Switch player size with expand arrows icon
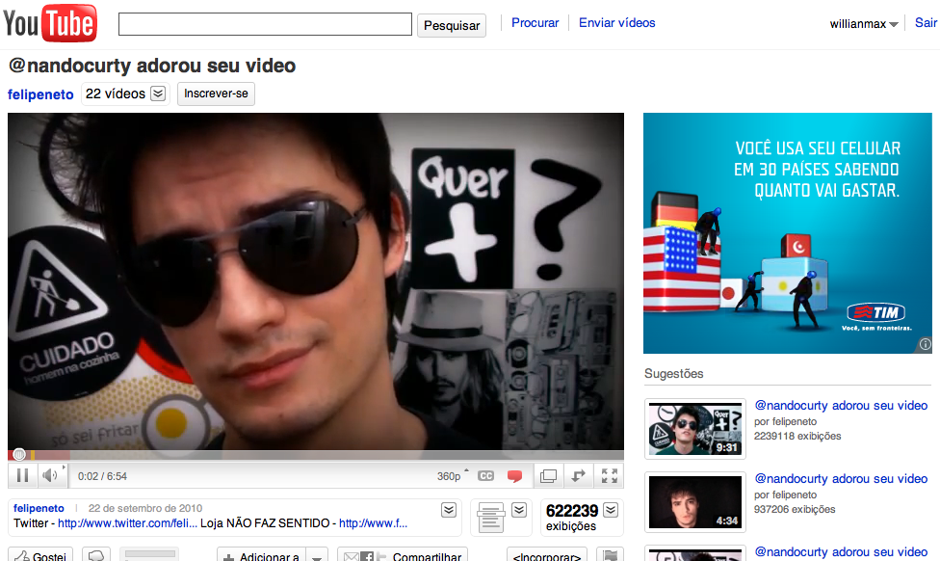The height and width of the screenshot is (561, 940). point(579,476)
